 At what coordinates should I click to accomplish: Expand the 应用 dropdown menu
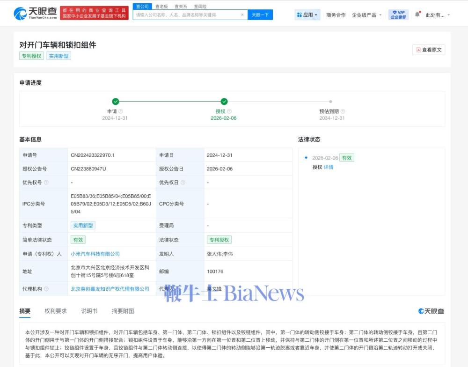pos(307,15)
